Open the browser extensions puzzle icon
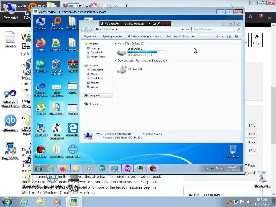Viewport: 276px width, 207px height. [x=250, y=17]
